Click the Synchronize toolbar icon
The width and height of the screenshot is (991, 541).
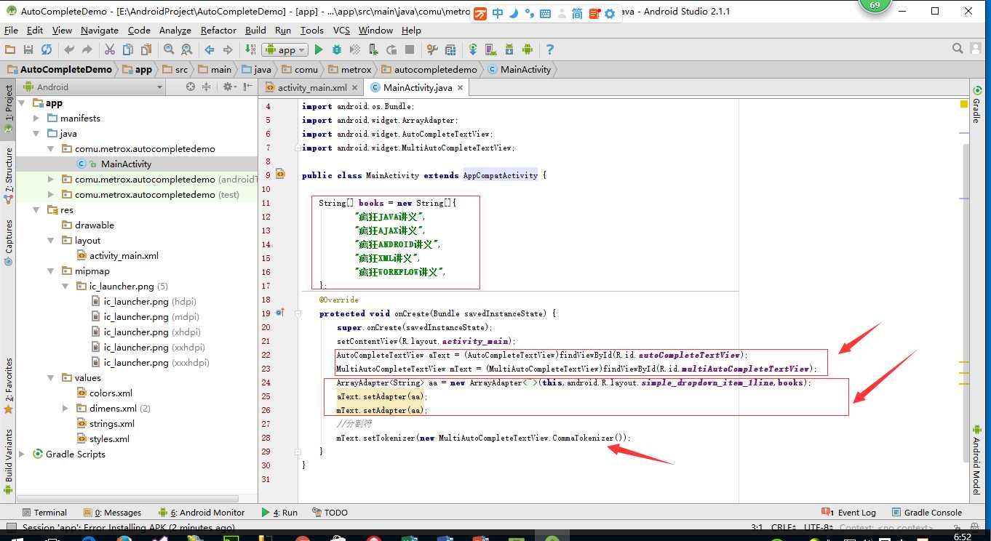(x=47, y=49)
